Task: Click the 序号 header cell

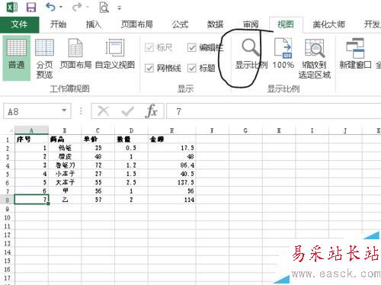Action: tap(31, 139)
